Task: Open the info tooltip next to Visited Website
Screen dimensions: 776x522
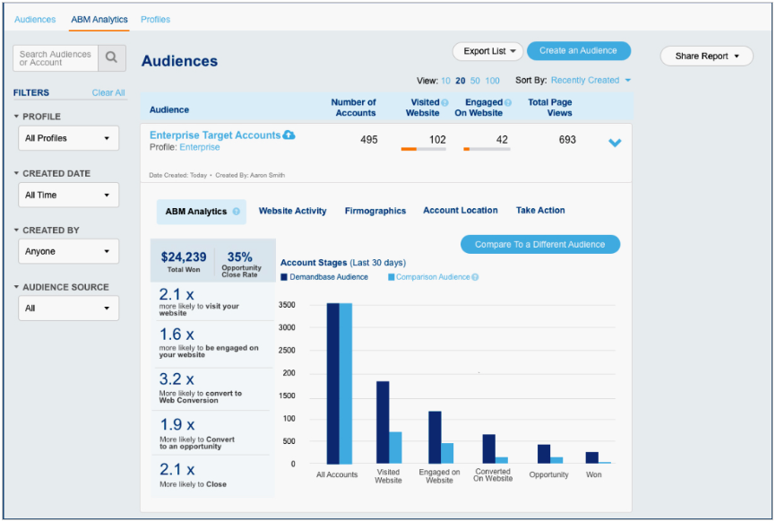Action: tap(444, 101)
